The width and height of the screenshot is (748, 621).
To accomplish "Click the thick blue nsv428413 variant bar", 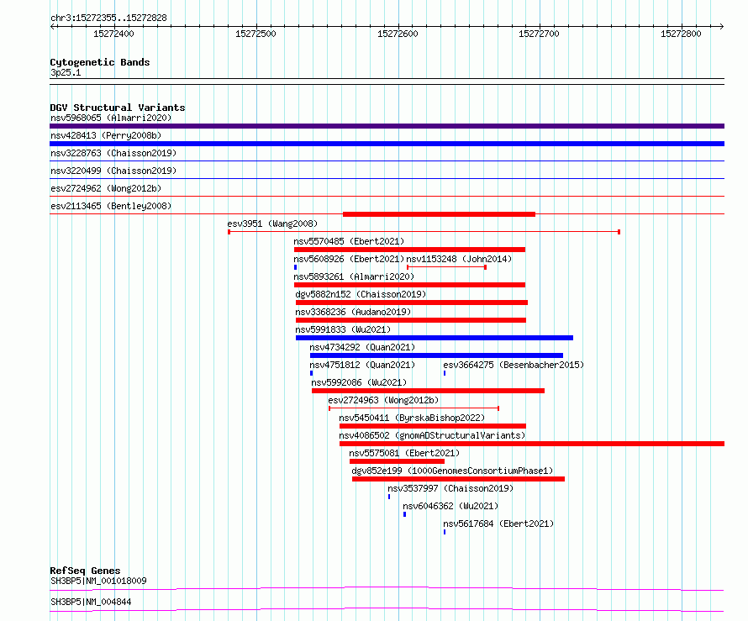I will 387,144.
